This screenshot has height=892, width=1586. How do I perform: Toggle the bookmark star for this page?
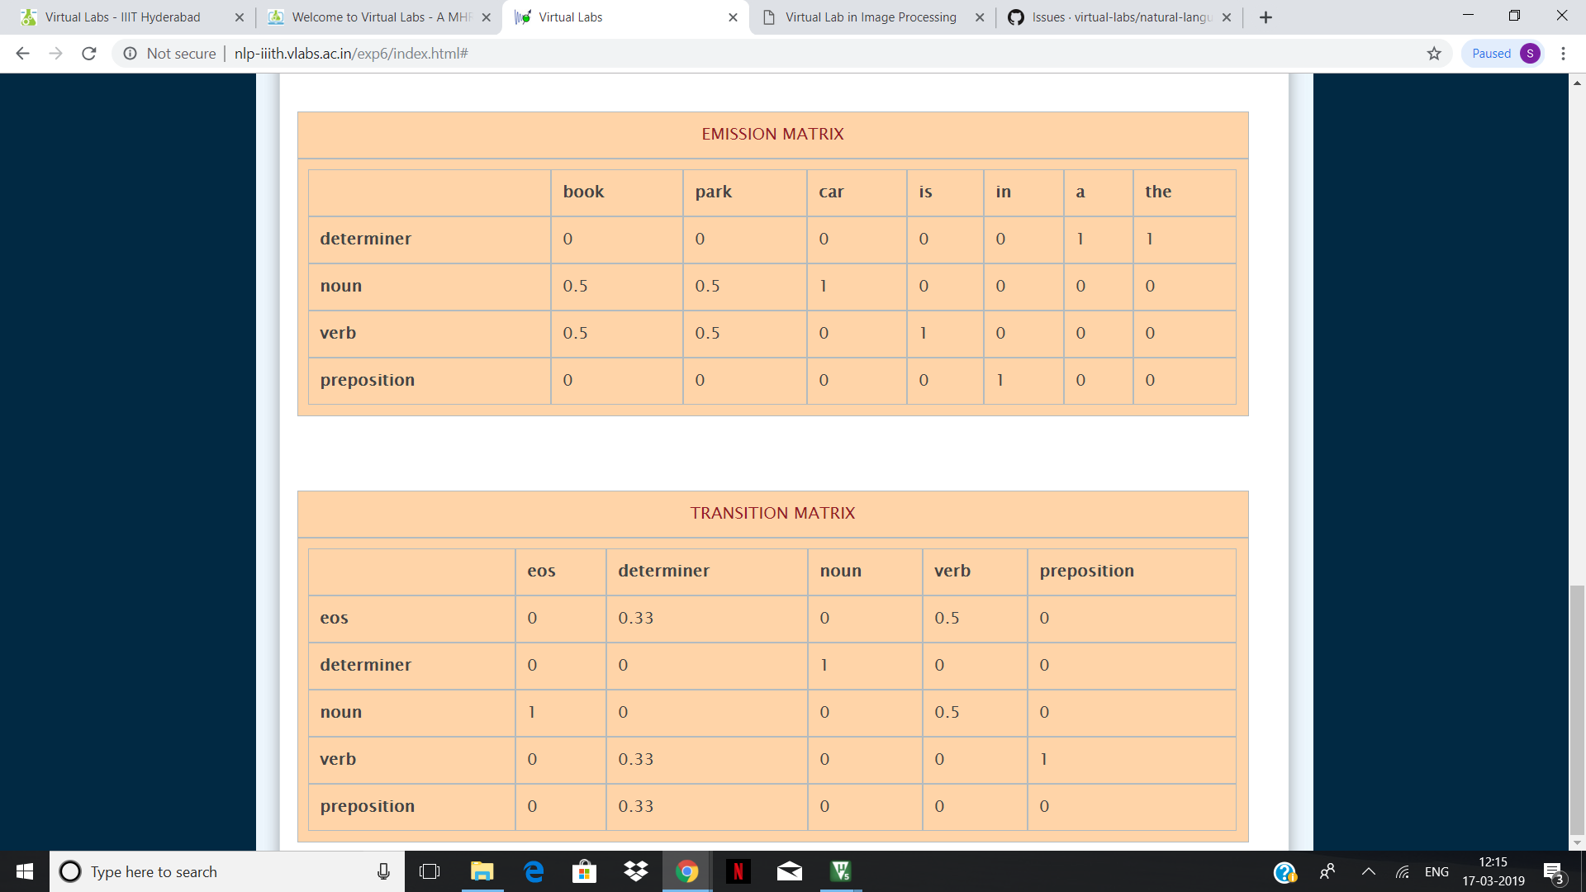coord(1434,53)
